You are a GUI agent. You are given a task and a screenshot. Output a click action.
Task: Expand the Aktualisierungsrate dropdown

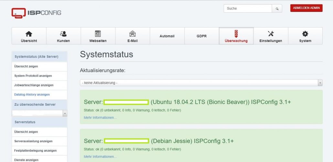[x=201, y=83]
